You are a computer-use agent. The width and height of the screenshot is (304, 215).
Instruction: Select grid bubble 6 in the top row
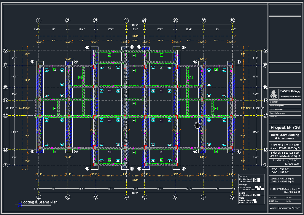coord(175,20)
